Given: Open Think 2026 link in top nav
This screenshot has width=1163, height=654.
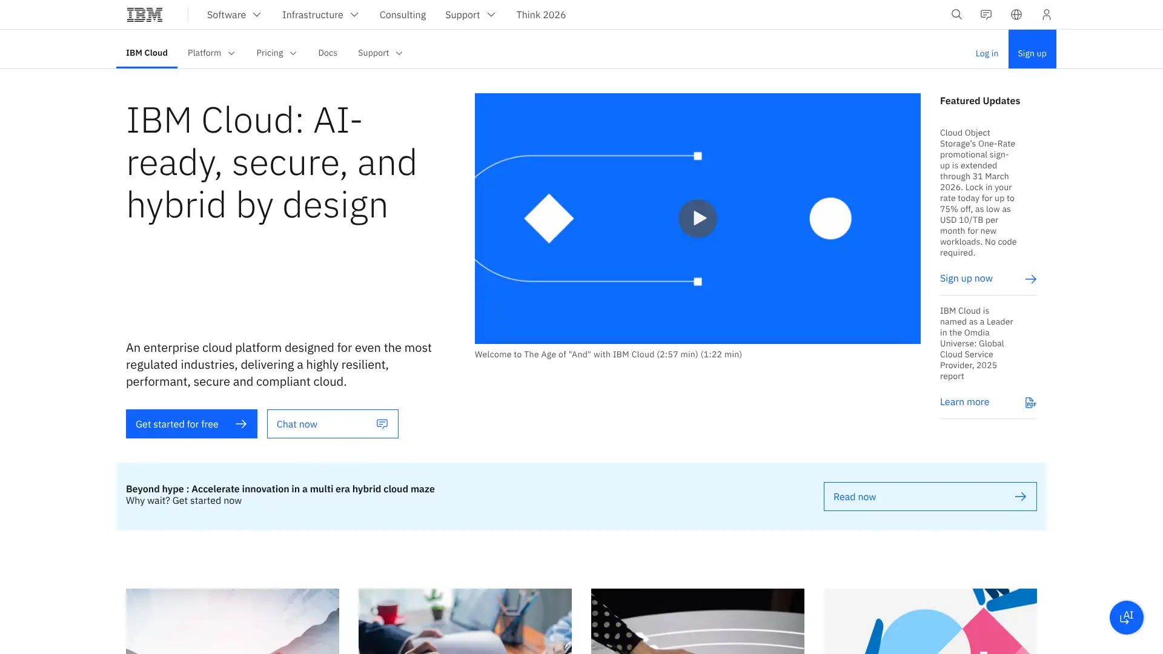Looking at the screenshot, I should (541, 15).
